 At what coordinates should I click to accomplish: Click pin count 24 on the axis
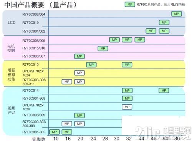[x=93, y=139]
